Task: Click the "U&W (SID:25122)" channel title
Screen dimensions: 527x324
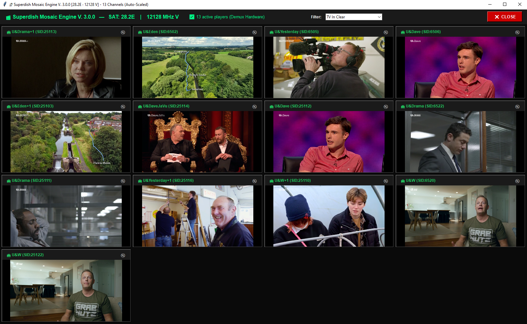Action: point(28,255)
